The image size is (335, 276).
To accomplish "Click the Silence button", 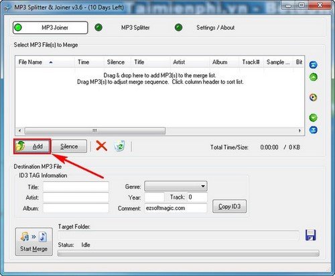I will pyautogui.click(x=69, y=146).
